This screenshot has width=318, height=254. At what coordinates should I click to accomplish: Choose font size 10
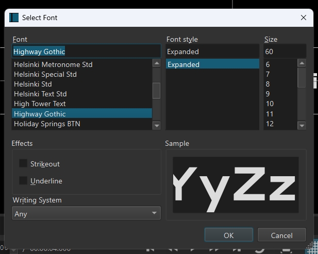click(x=270, y=104)
